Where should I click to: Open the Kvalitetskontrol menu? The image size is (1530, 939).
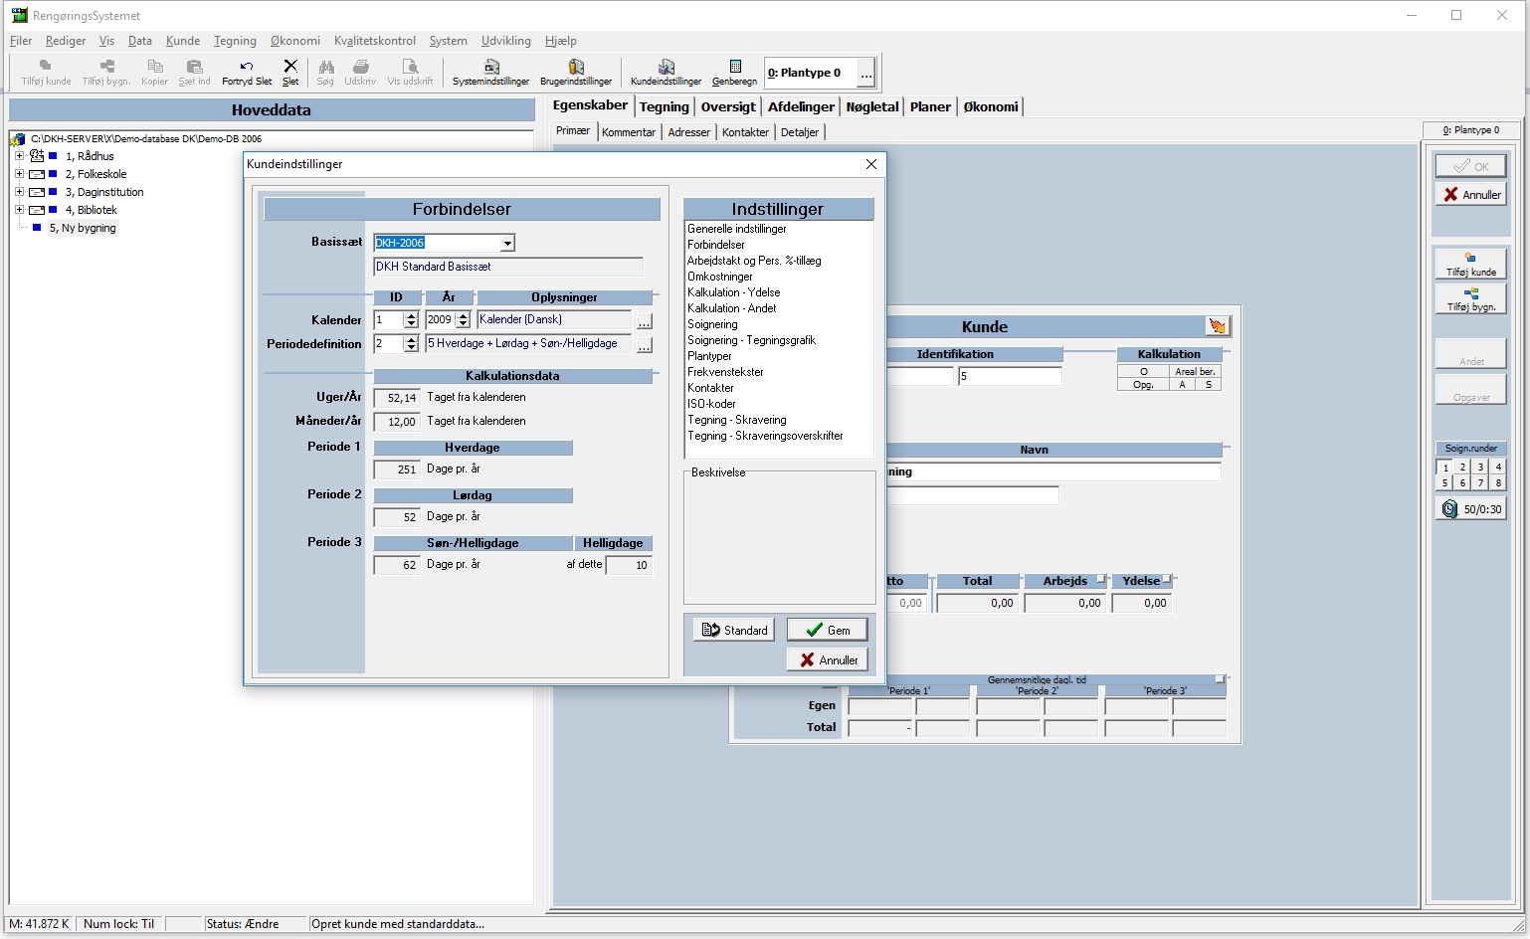(x=375, y=41)
